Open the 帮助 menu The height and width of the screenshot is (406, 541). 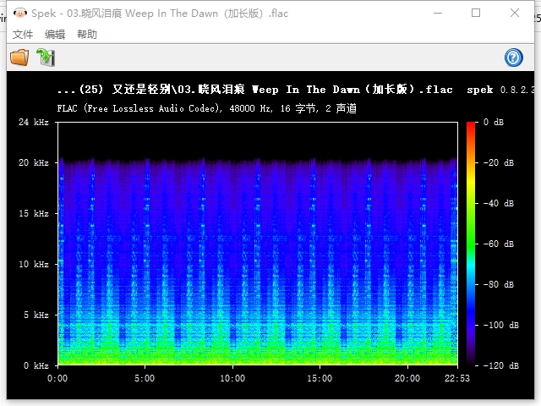[x=87, y=34]
